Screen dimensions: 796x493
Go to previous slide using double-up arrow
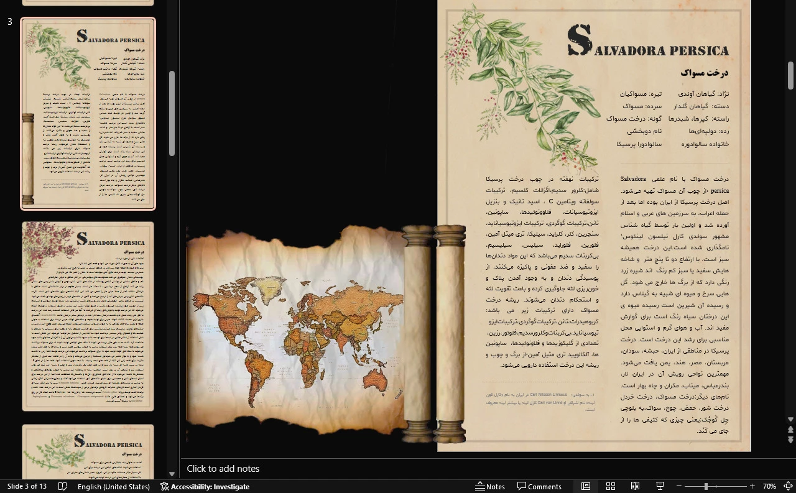[790, 430]
